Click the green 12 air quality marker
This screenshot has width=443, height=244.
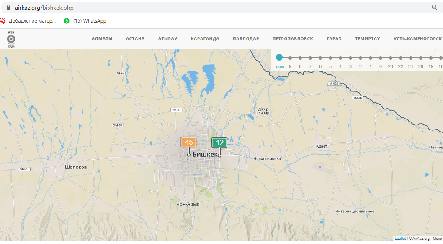pos(219,142)
